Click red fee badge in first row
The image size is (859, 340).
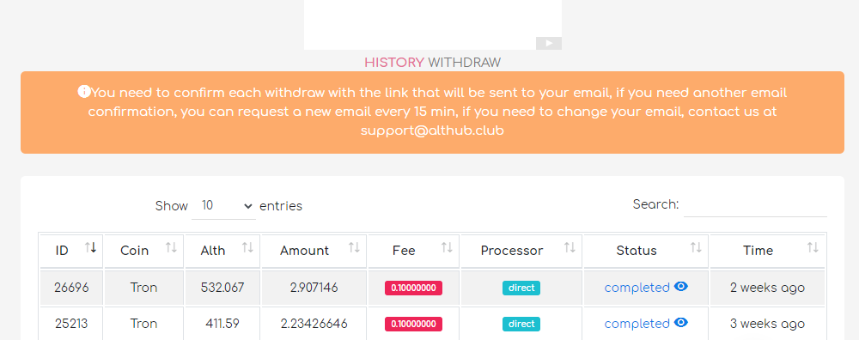[x=414, y=288]
